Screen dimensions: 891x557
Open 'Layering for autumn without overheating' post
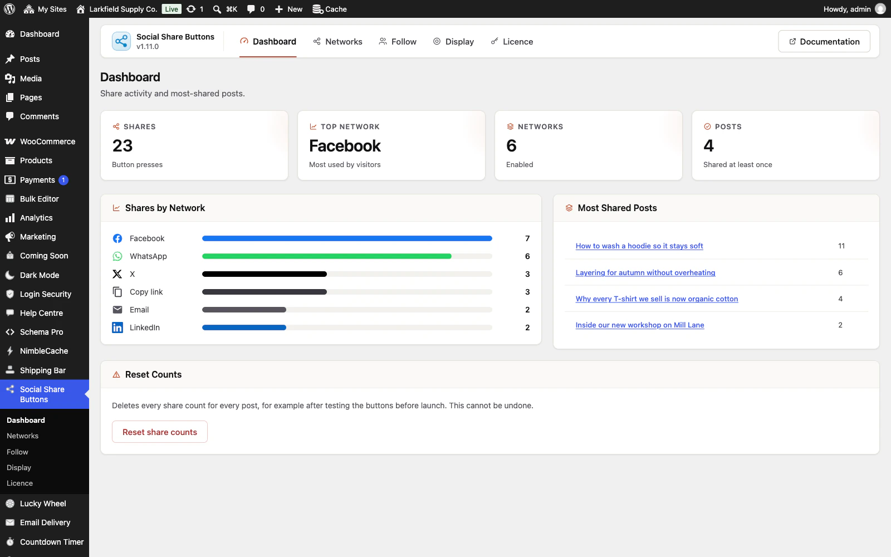click(645, 272)
